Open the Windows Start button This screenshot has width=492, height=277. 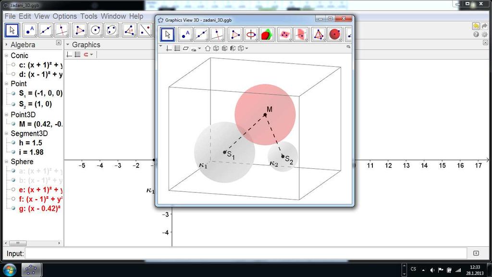tap(10, 270)
